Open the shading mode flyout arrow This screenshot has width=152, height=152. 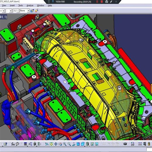tap(89, 146)
